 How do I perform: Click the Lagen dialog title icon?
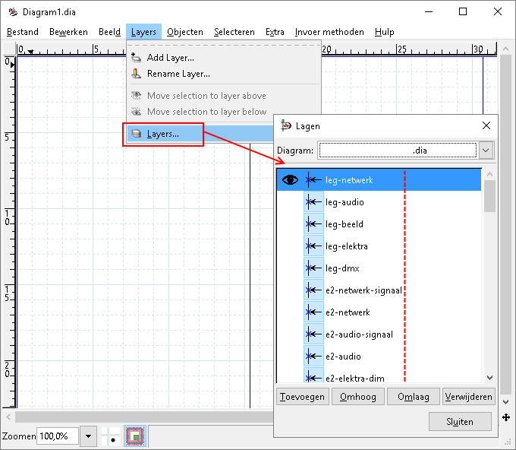[285, 125]
